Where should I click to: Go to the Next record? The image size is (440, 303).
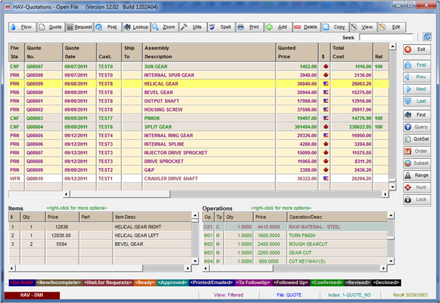417,89
